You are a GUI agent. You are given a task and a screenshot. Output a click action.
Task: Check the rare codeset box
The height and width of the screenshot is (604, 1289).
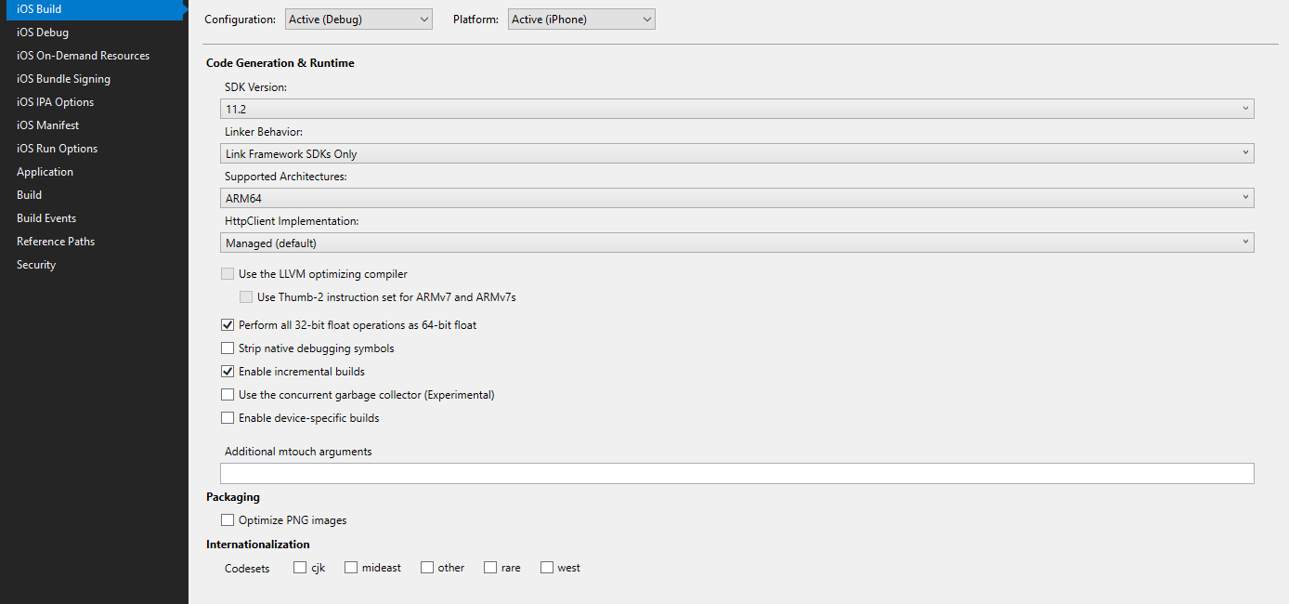pyautogui.click(x=490, y=567)
